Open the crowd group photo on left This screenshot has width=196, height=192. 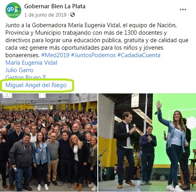tap(49, 142)
